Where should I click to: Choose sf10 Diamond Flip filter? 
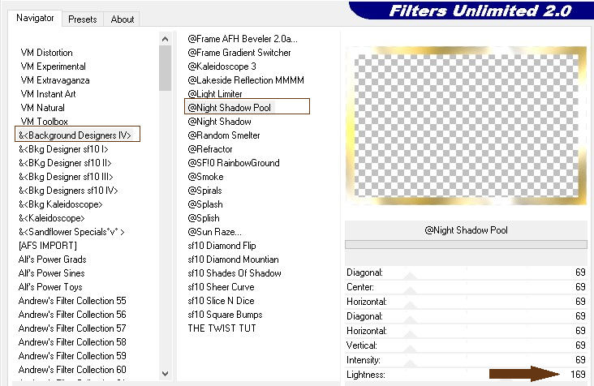point(222,246)
